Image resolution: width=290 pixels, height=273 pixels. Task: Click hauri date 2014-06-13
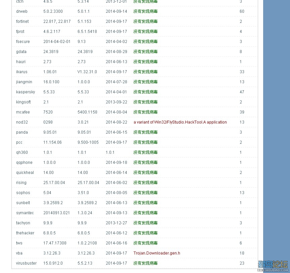(x=116, y=62)
